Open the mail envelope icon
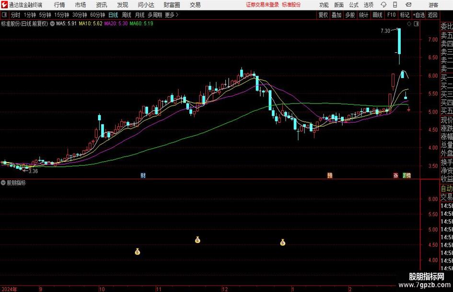The width and height of the screenshot is (453, 292). pos(408,5)
